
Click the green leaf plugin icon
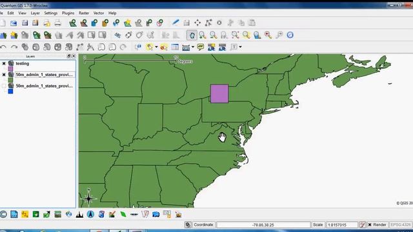click(x=123, y=215)
